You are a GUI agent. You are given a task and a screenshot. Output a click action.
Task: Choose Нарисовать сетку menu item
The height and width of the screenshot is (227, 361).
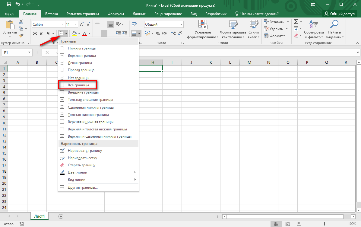pos(98,158)
